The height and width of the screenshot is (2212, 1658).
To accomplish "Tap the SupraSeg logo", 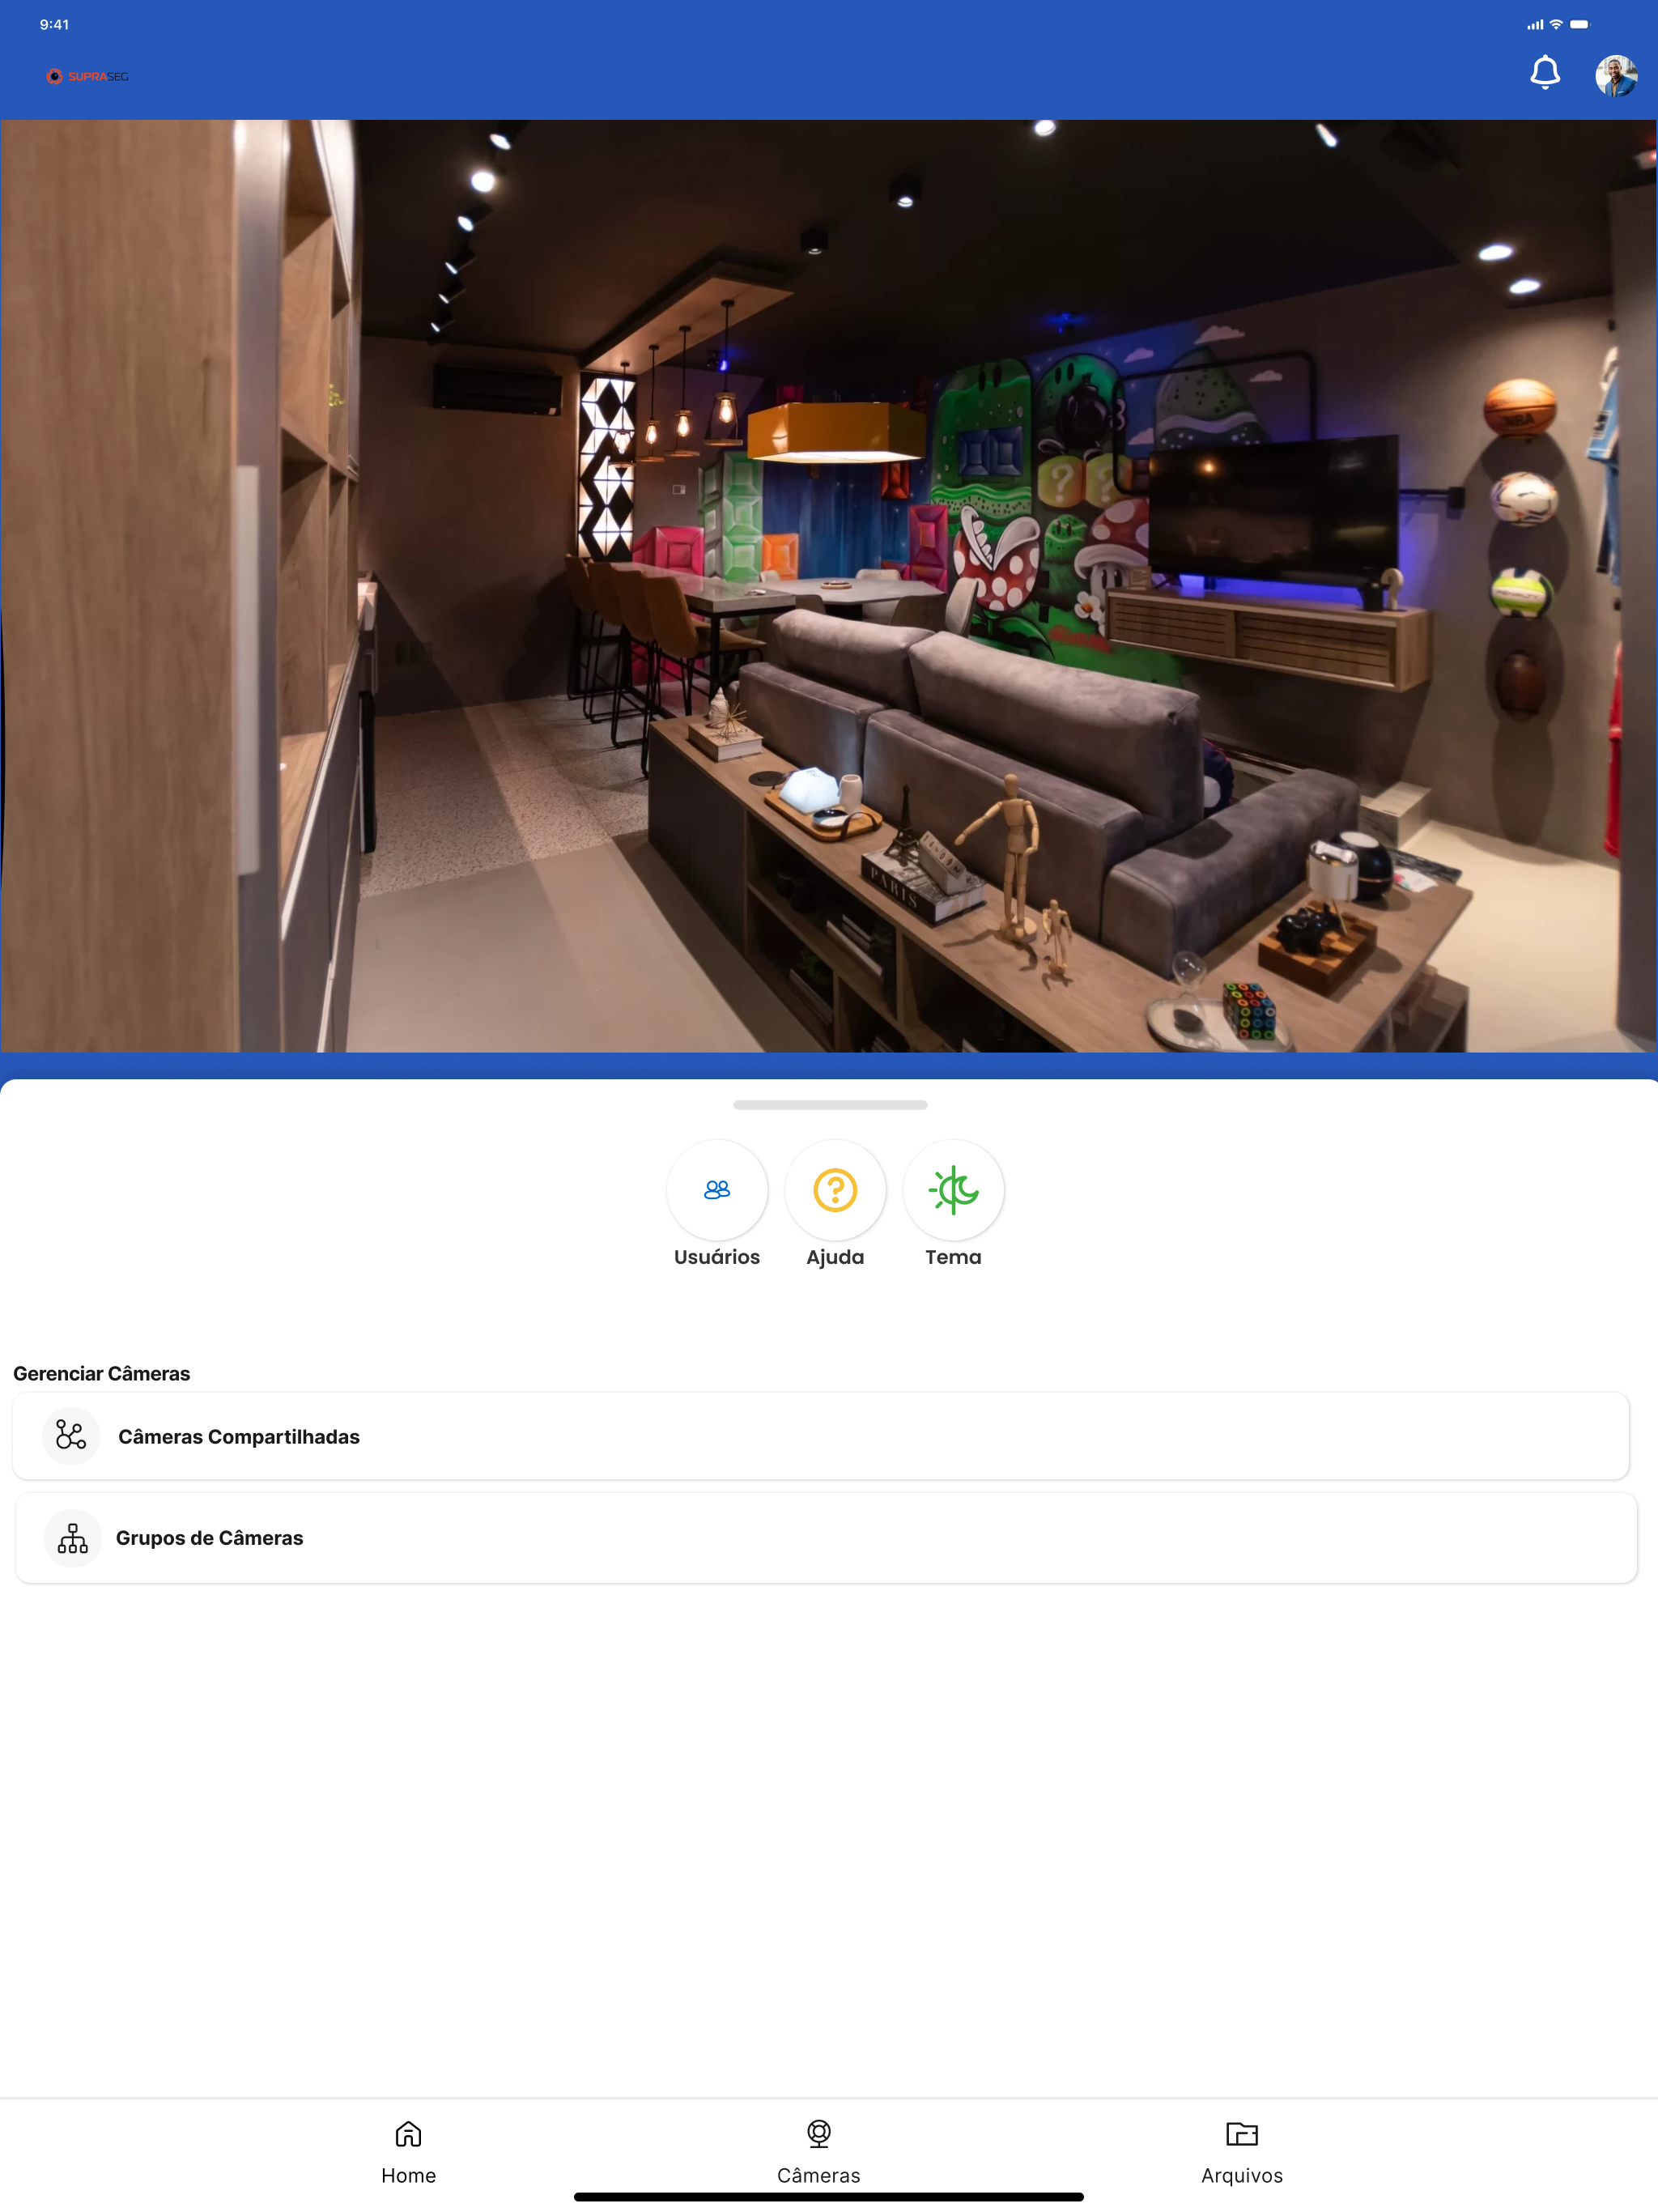I will (88, 76).
